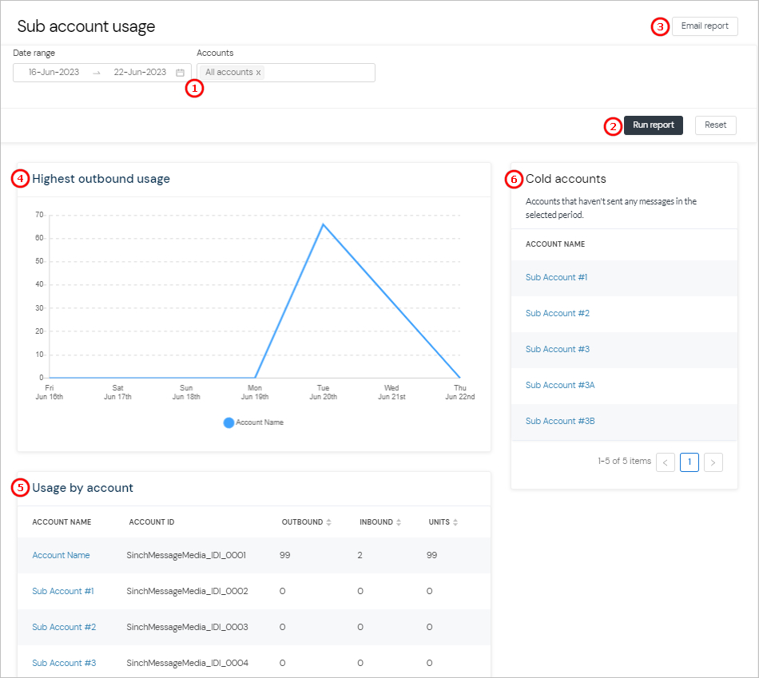The width and height of the screenshot is (759, 678).
Task: Open Sub Account #3 in Cold accounts
Action: click(558, 349)
